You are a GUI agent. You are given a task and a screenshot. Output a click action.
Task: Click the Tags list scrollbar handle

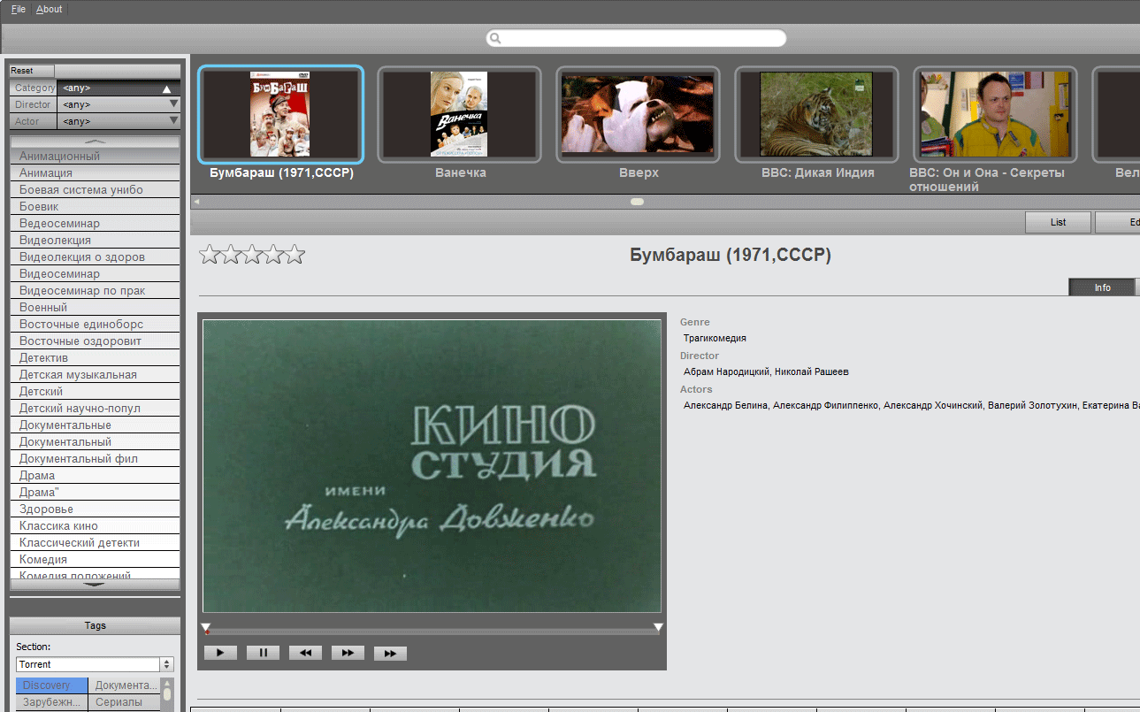pyautogui.click(x=167, y=695)
